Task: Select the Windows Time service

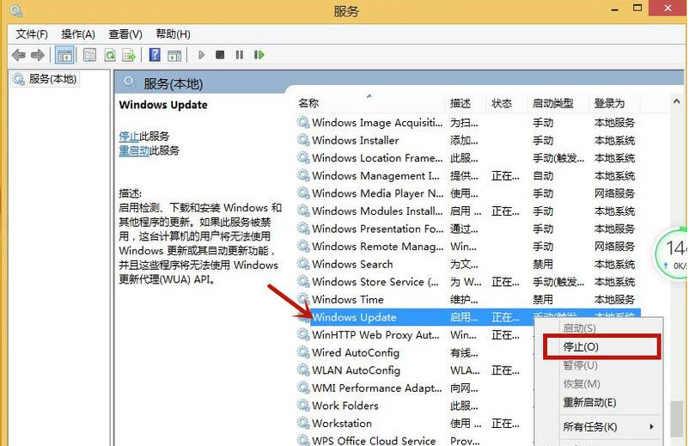Action: pyautogui.click(x=468, y=299)
